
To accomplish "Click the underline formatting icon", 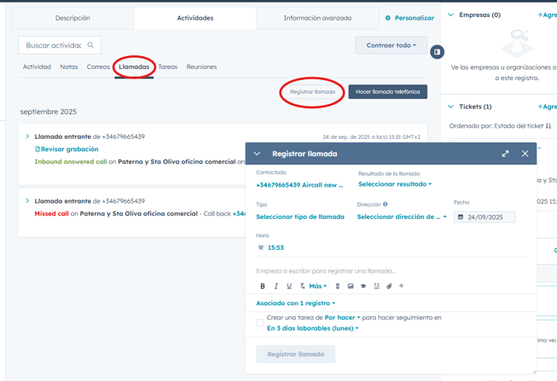I will click(289, 286).
